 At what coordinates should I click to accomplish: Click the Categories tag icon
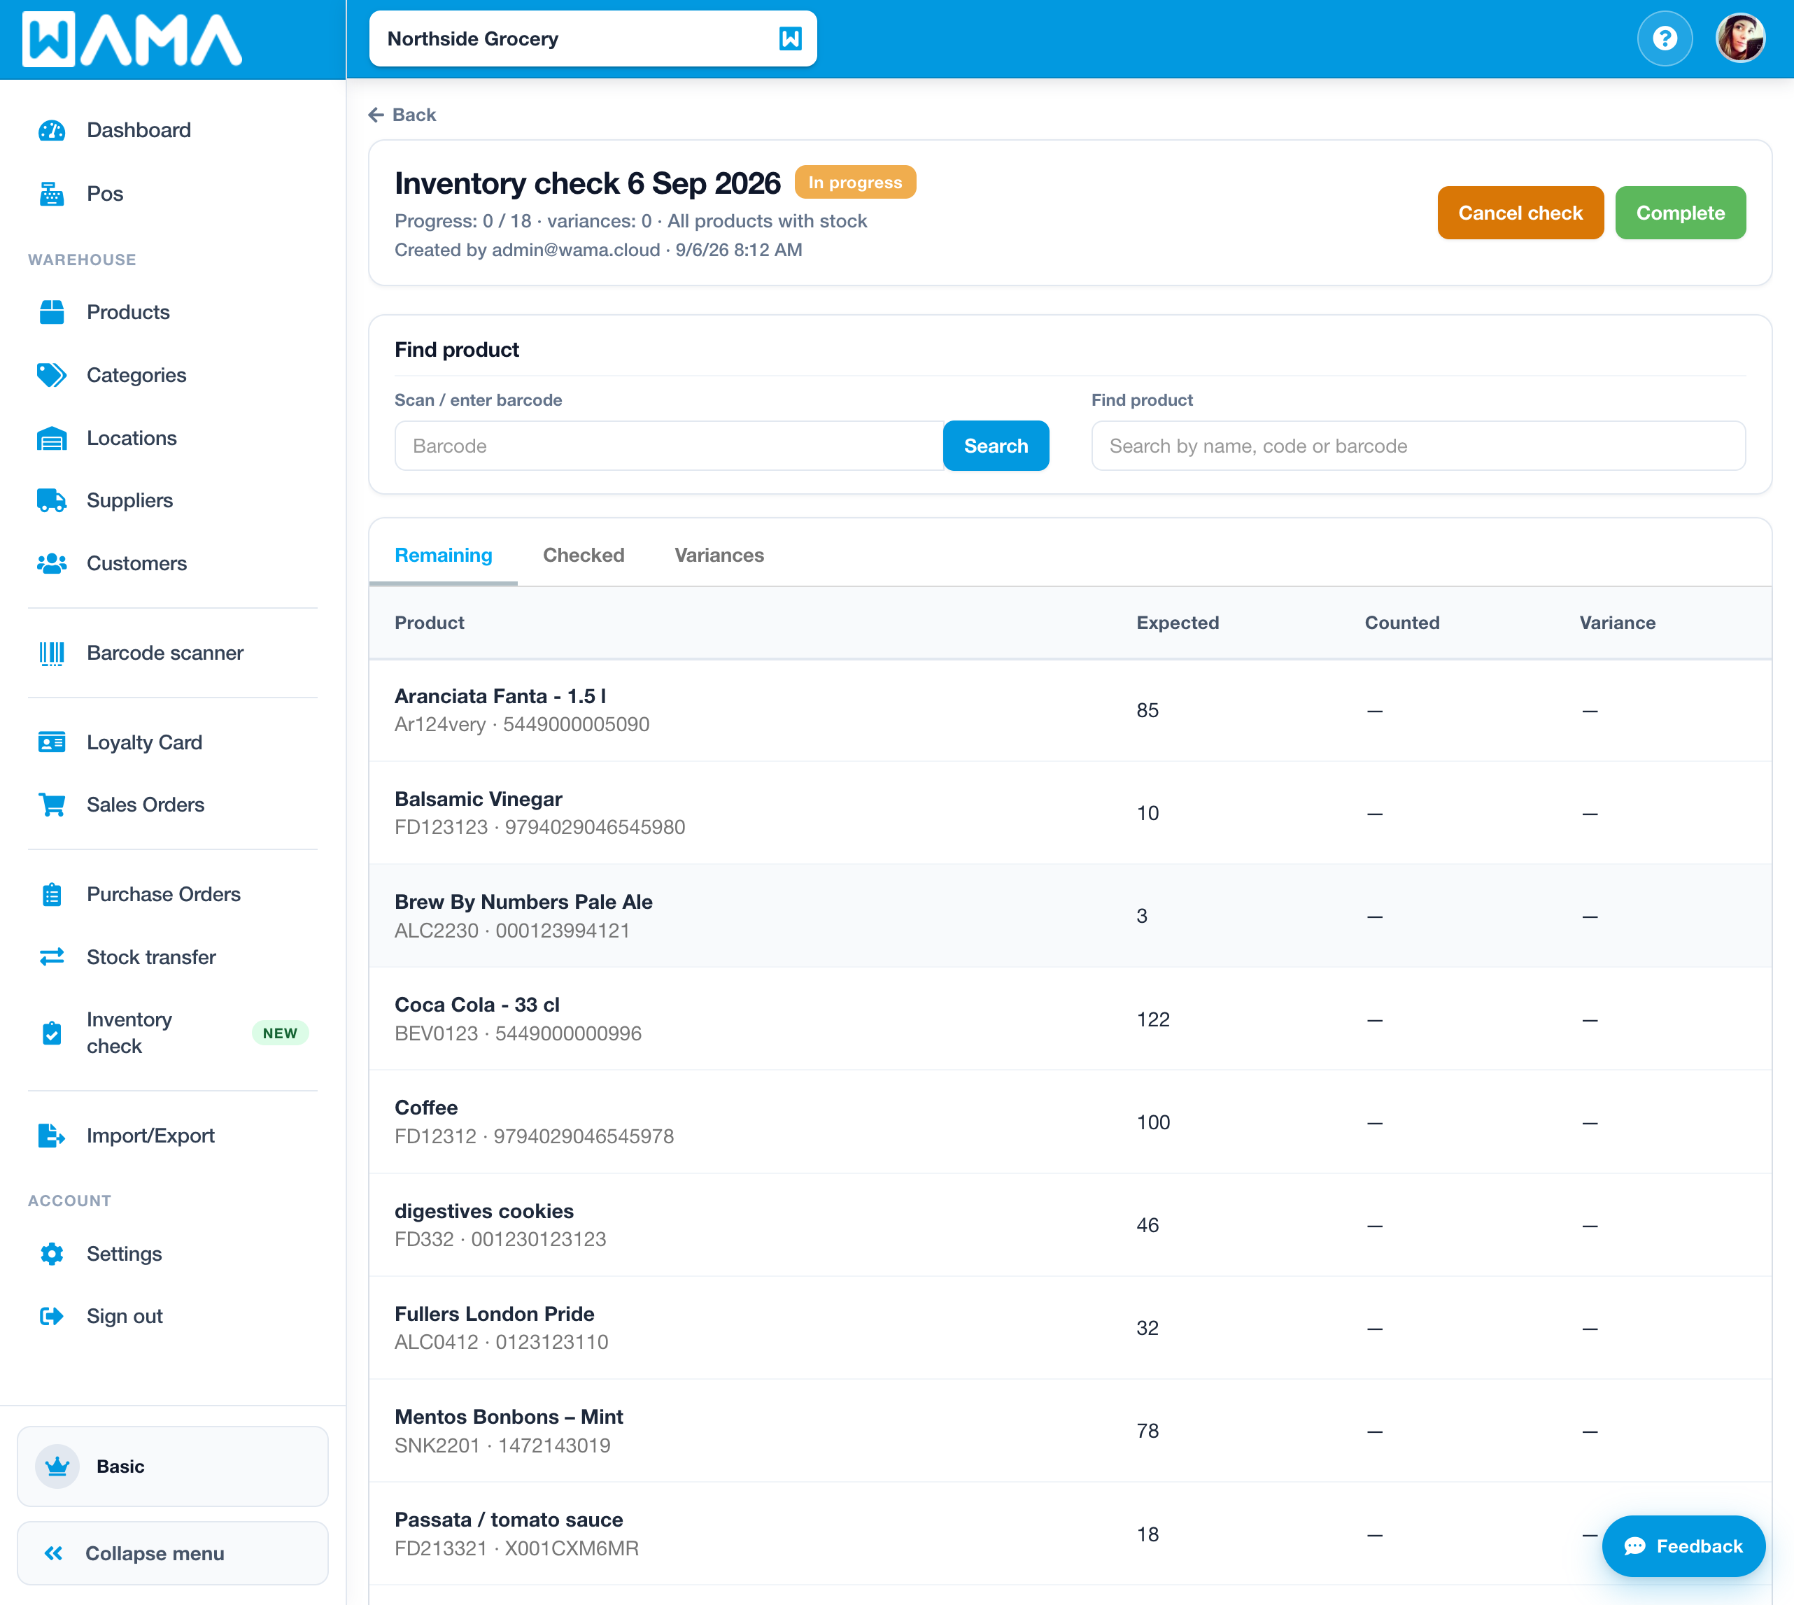(x=52, y=375)
